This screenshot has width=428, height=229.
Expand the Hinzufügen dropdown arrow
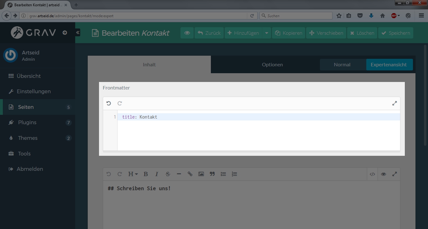point(267,33)
